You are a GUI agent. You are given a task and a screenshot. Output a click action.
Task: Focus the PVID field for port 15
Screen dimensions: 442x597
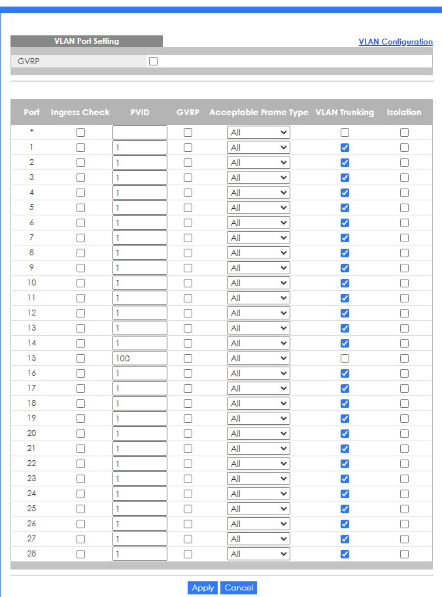[x=140, y=358]
